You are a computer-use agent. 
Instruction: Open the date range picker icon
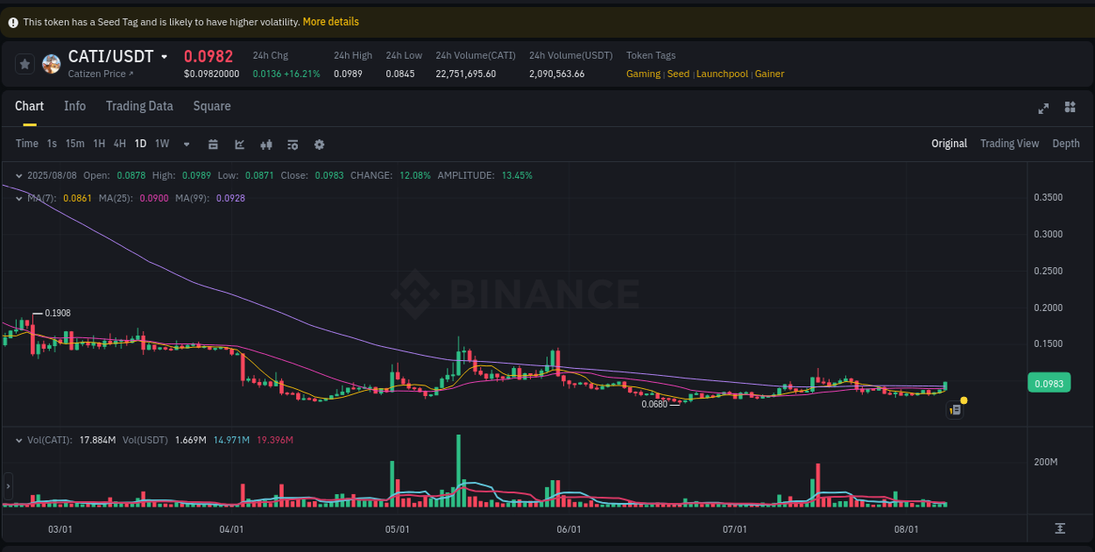point(213,144)
